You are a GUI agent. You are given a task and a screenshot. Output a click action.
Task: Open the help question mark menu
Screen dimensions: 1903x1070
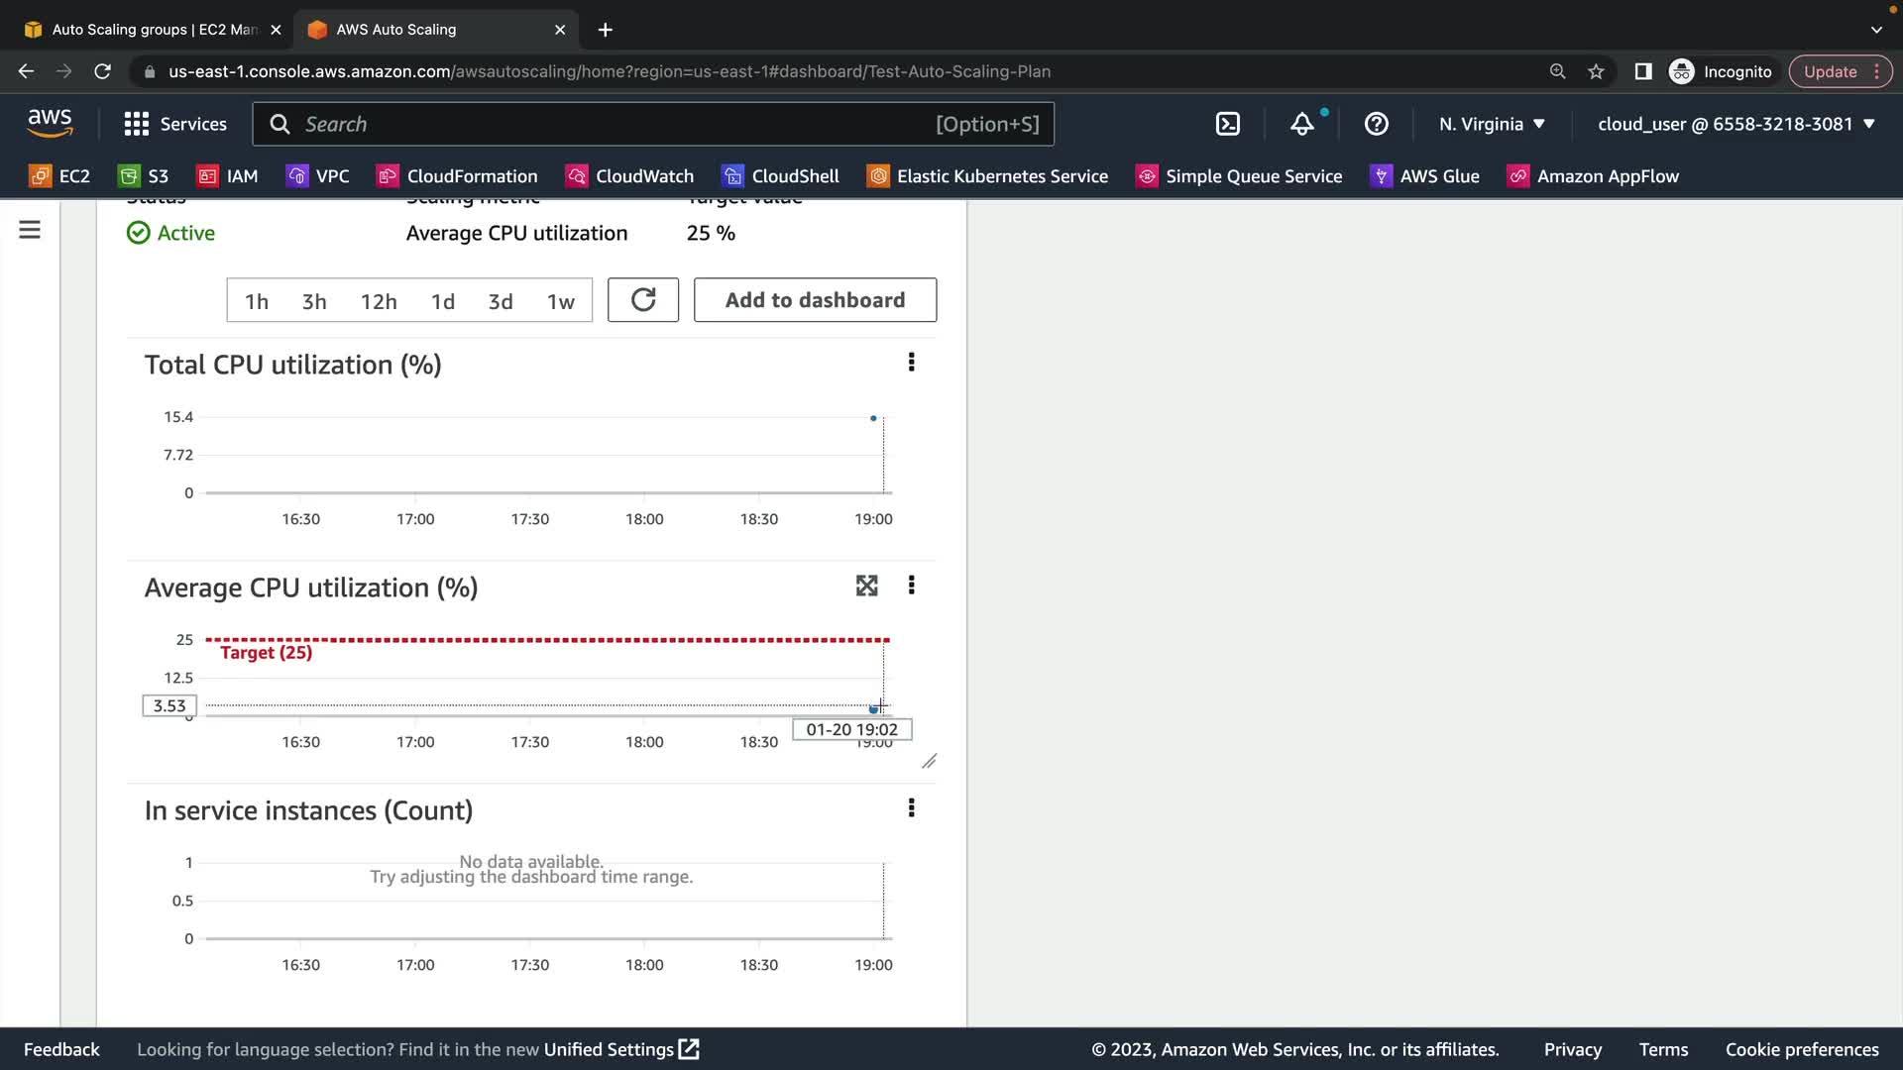point(1376,124)
